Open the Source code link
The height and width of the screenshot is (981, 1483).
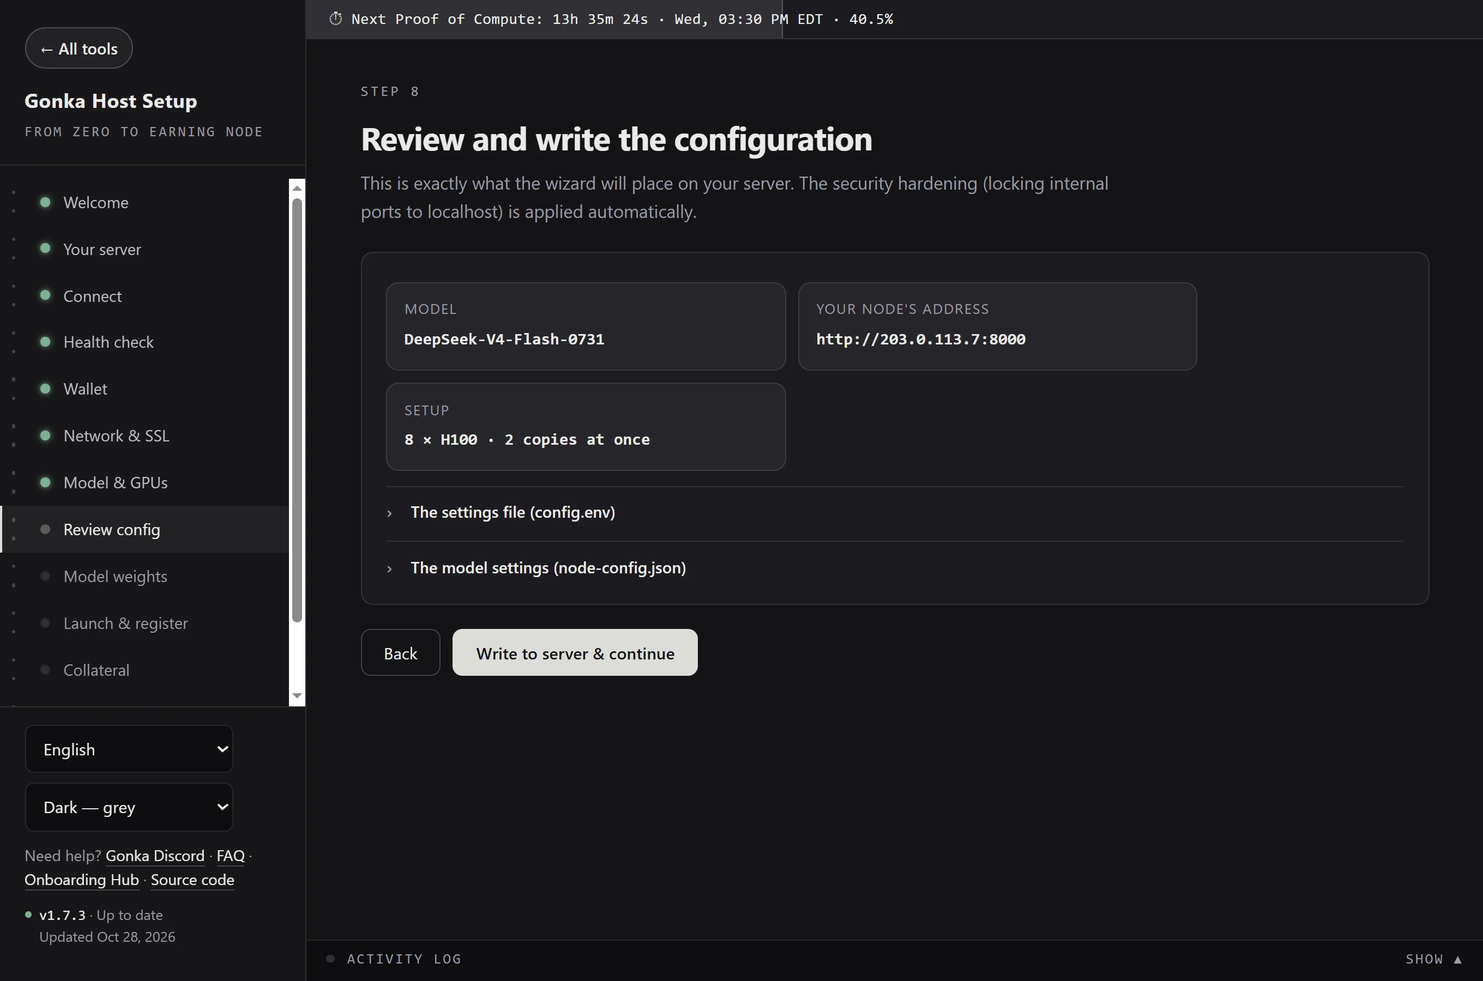pyautogui.click(x=192, y=879)
